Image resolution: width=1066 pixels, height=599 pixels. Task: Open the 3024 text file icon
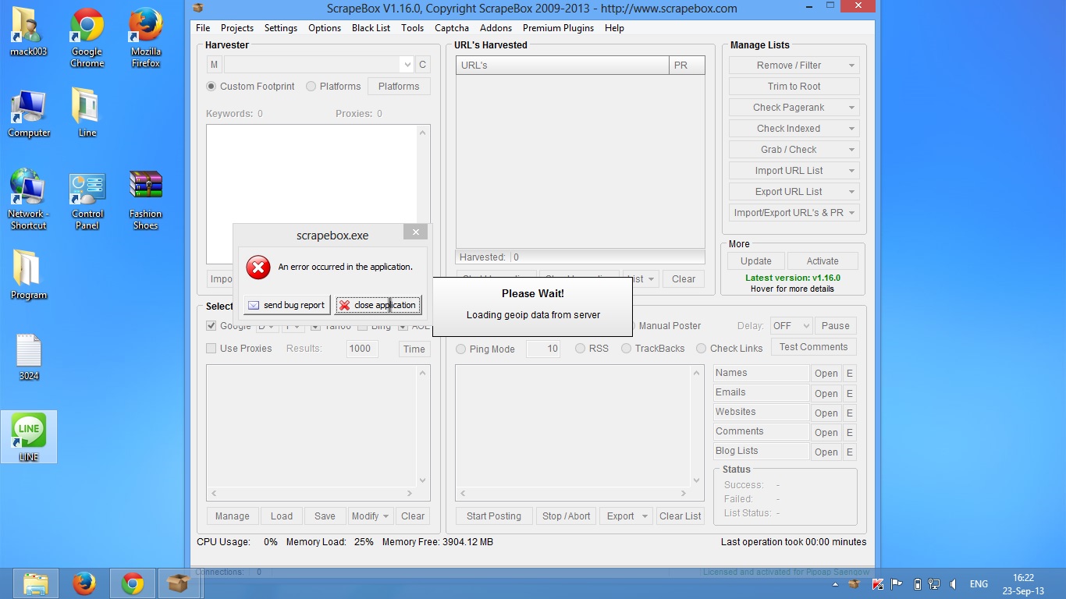29,357
